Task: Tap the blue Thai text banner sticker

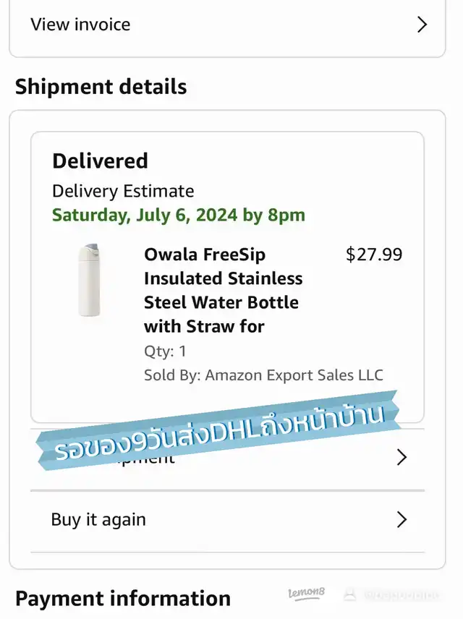Action: pos(217,430)
